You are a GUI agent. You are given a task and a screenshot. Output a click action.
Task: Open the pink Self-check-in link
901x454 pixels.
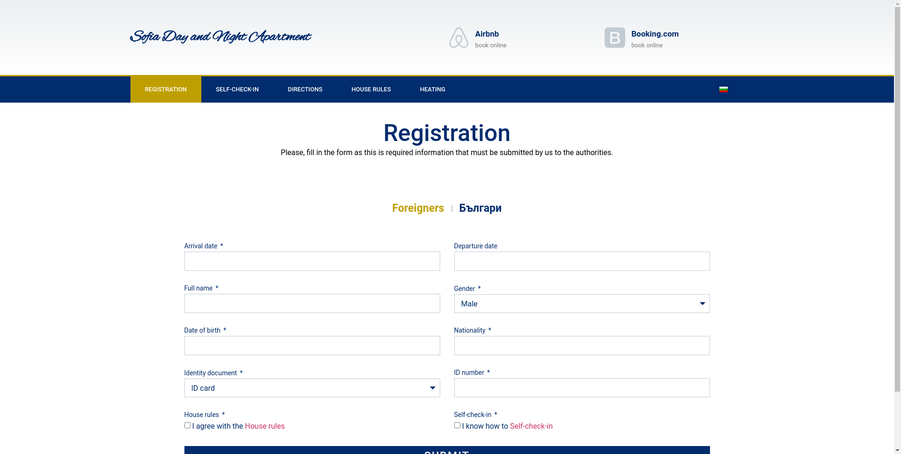[531, 426]
